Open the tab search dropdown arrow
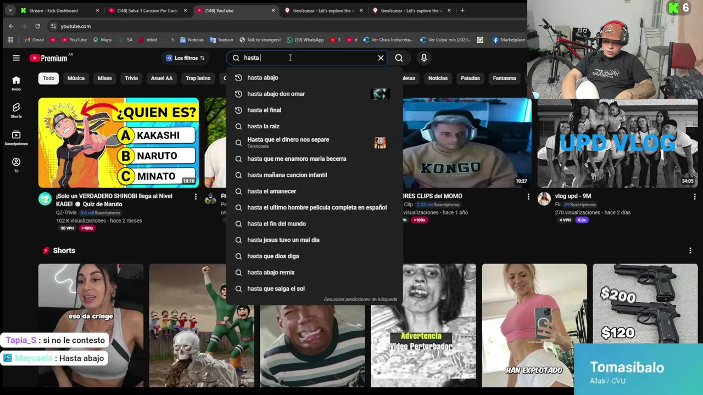This screenshot has height=395, width=703. tap(10, 10)
